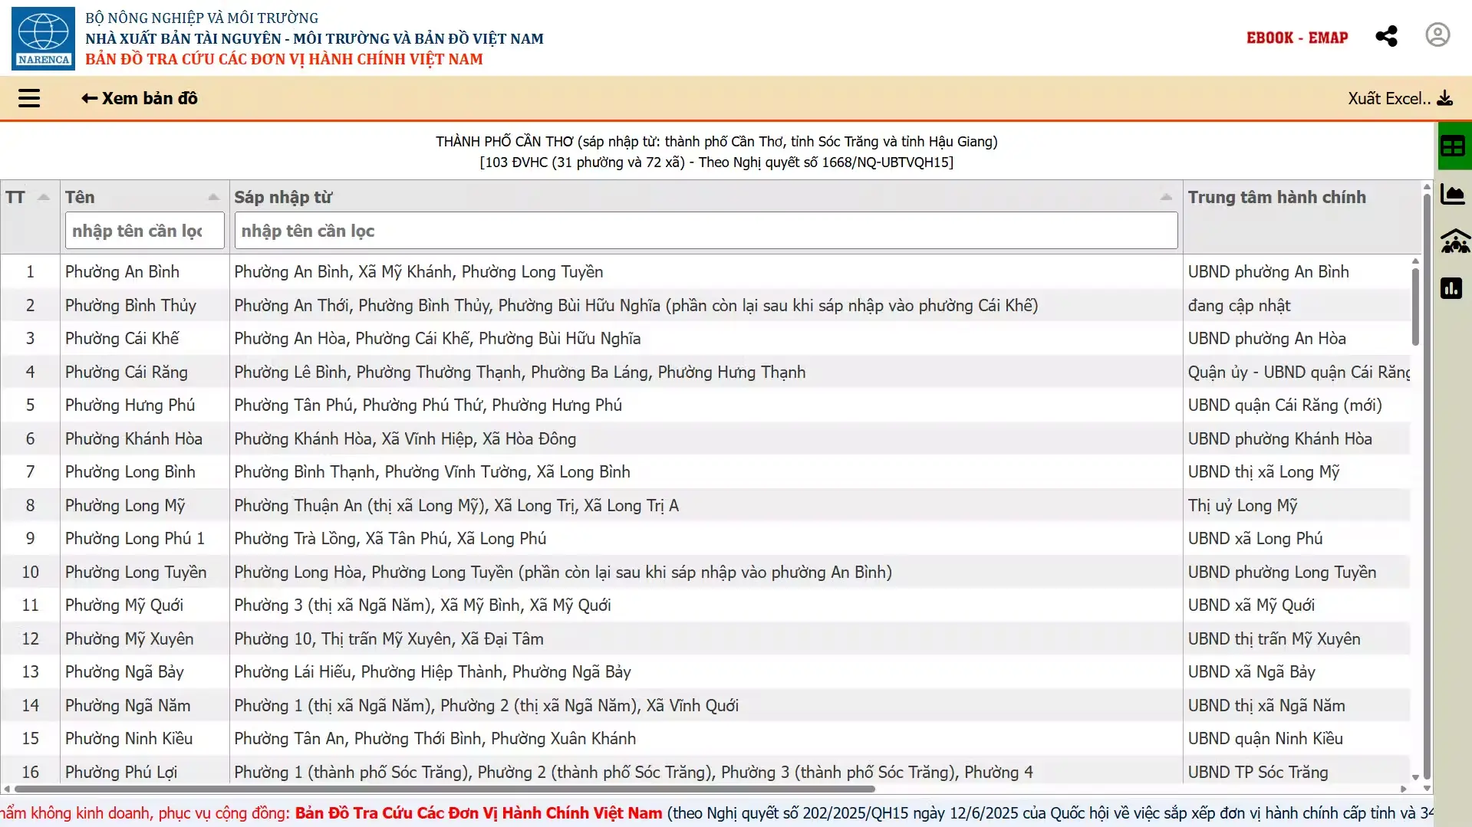Screen dimensions: 1472x827
Task: Click Xuất Excel export button
Action: (1401, 98)
